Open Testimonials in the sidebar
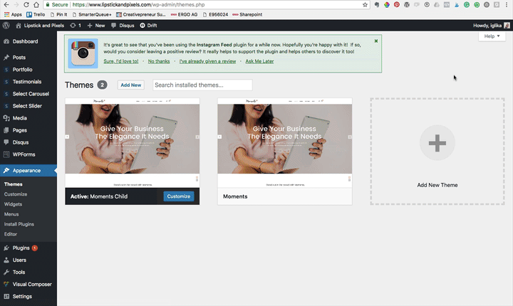 tap(28, 81)
